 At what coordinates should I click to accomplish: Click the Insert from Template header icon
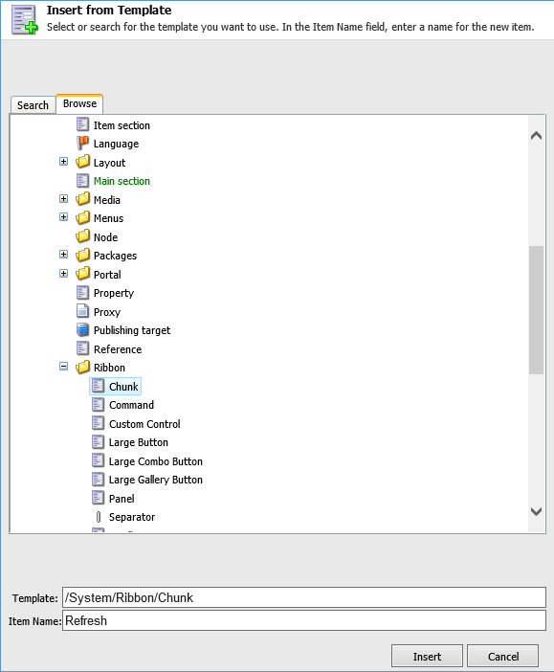tap(25, 20)
